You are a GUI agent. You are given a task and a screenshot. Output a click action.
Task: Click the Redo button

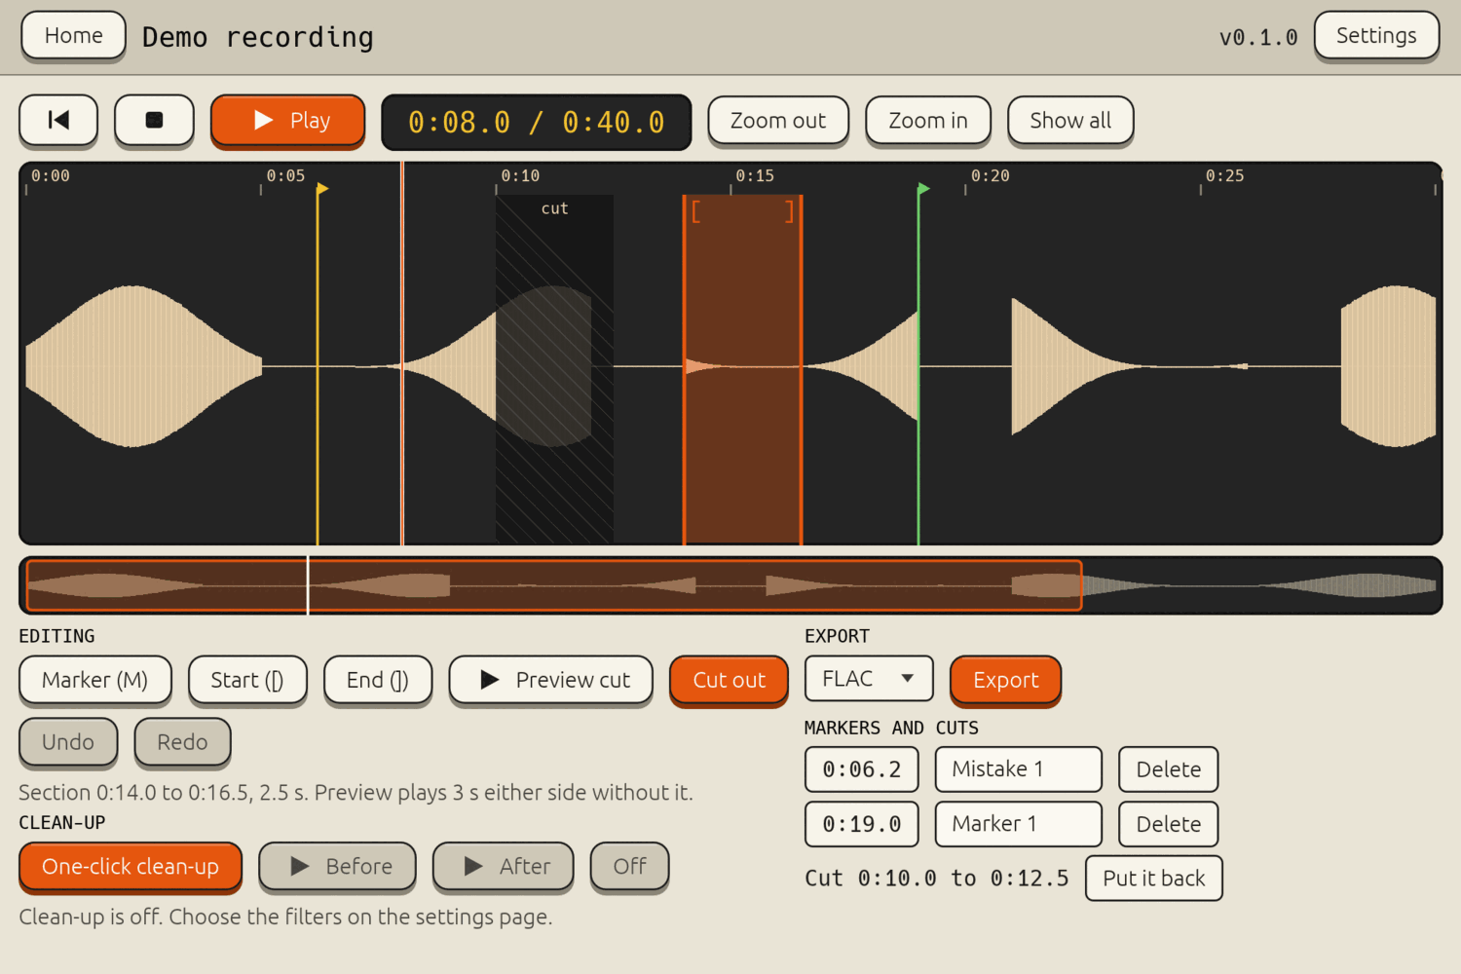pyautogui.click(x=182, y=742)
